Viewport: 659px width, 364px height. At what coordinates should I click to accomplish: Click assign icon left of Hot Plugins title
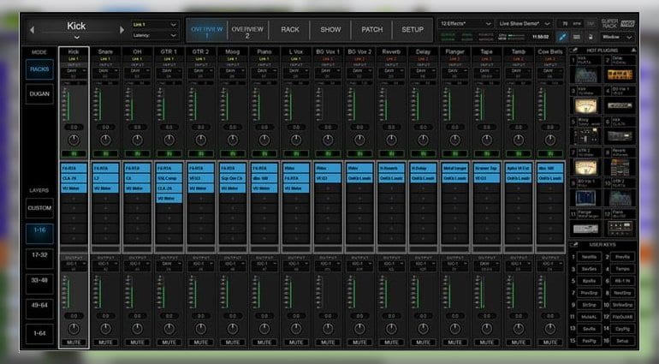tap(573, 50)
